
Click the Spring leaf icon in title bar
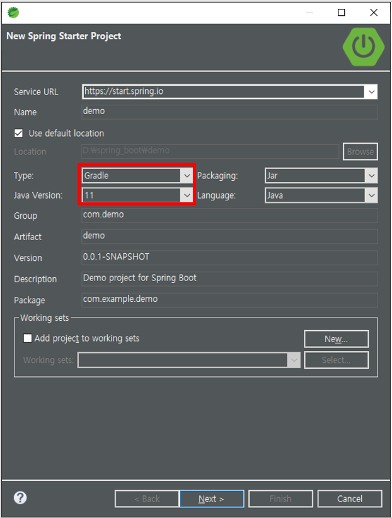click(x=13, y=13)
